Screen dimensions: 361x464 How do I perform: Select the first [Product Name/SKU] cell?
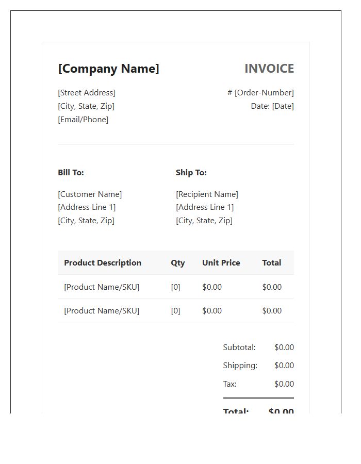(102, 287)
